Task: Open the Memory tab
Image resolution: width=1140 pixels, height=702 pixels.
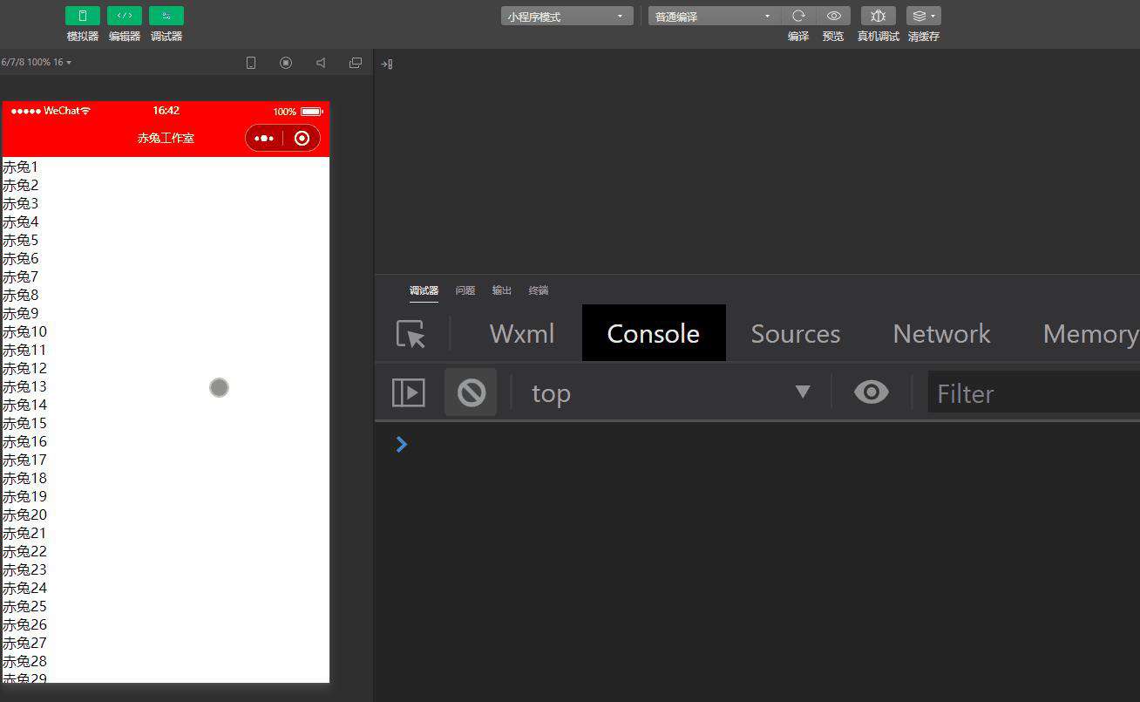Action: pyautogui.click(x=1089, y=334)
